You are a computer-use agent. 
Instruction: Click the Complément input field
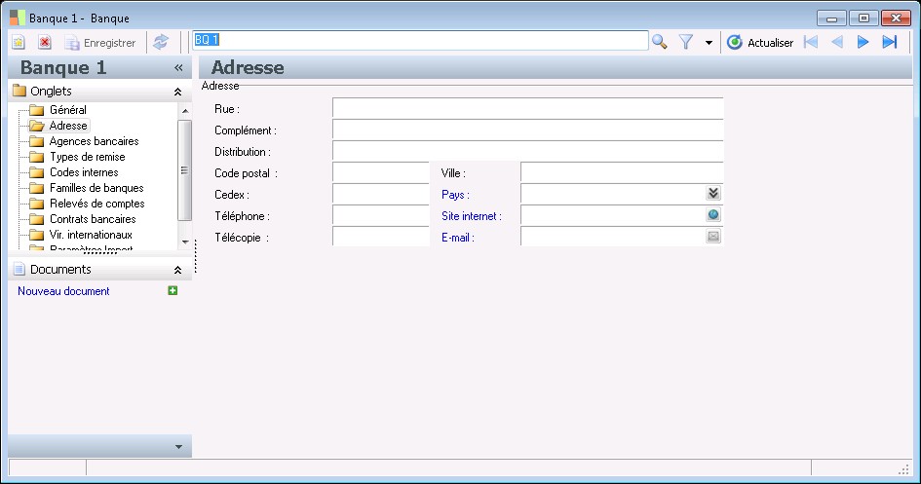tap(528, 130)
